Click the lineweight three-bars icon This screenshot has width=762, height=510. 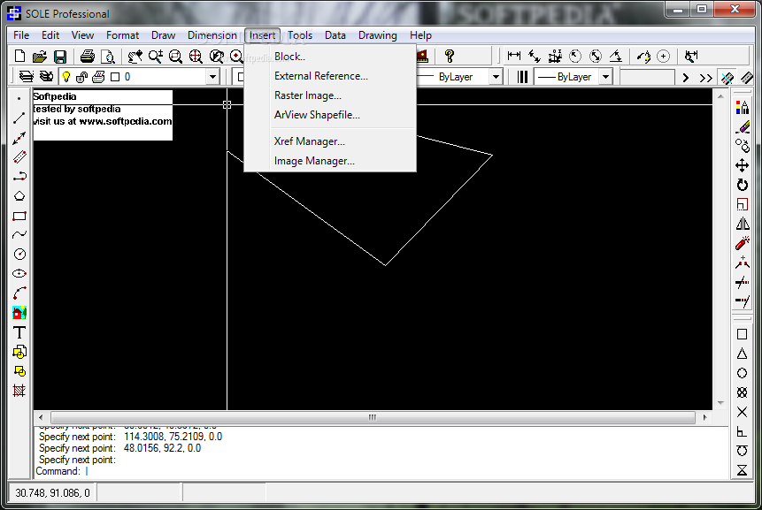click(x=522, y=77)
